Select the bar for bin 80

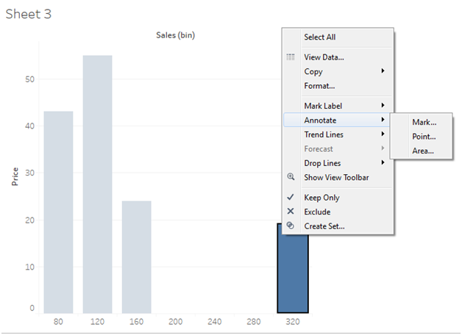[x=58, y=212]
